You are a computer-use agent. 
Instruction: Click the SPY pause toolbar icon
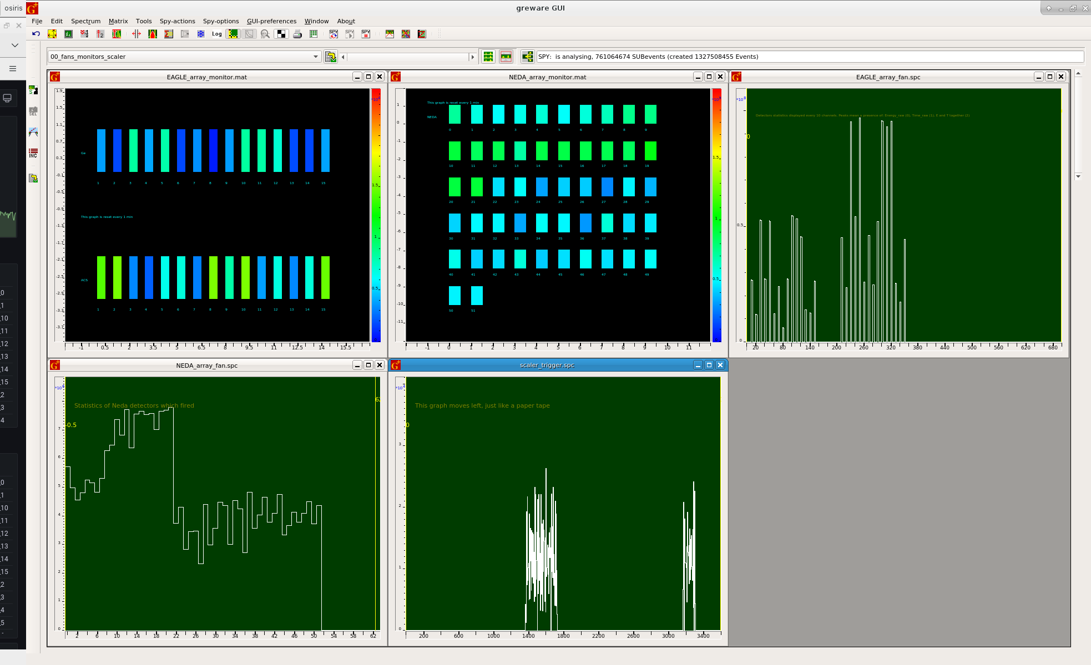(x=366, y=34)
